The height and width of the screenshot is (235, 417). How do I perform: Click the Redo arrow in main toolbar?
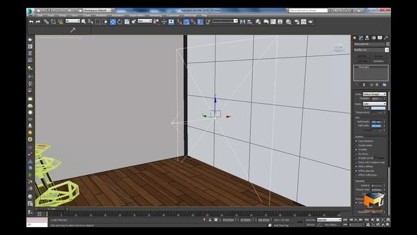(38, 22)
